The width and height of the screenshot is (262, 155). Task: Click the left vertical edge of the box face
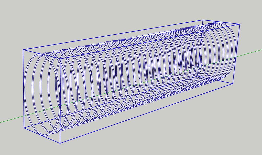(x=24, y=89)
